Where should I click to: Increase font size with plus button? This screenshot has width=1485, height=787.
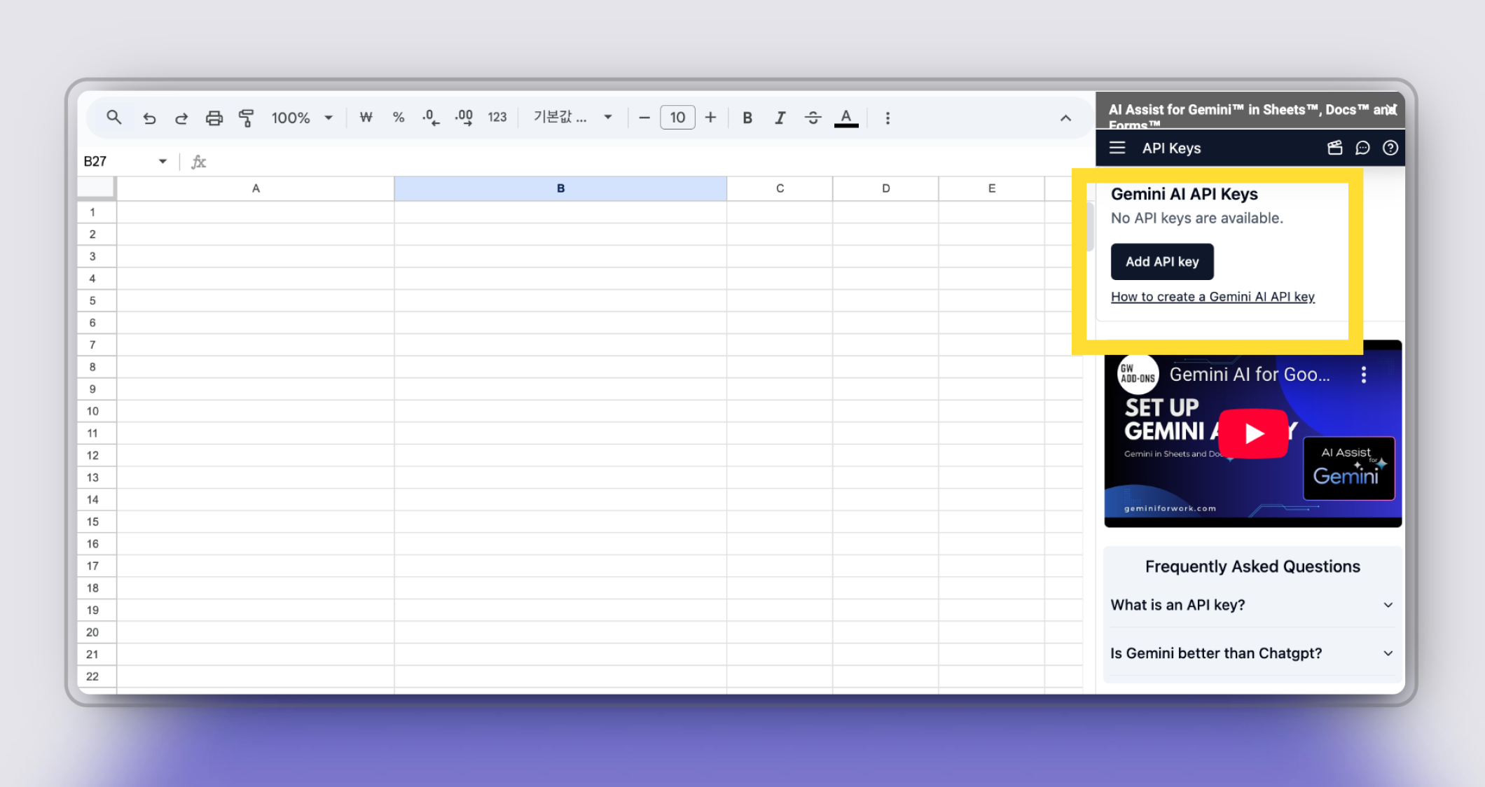click(710, 118)
